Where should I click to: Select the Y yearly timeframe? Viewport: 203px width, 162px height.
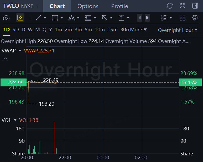tap(51, 30)
